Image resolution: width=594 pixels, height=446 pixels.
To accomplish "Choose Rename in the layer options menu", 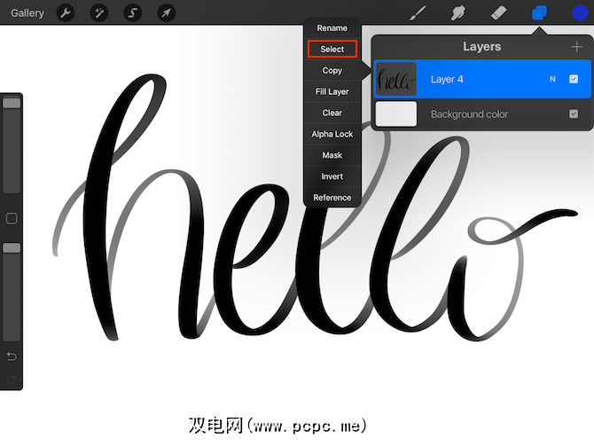I will (x=332, y=28).
